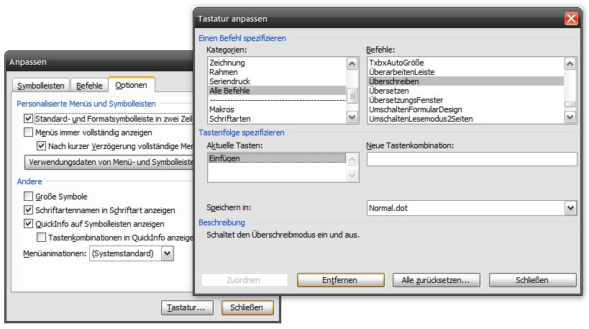Open the Befehle tab

(89, 86)
